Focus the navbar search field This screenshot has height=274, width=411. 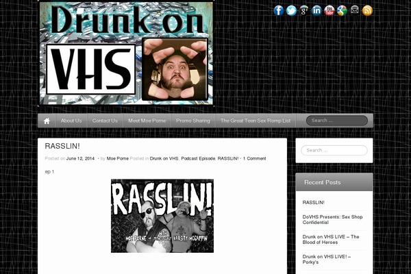[x=337, y=121]
